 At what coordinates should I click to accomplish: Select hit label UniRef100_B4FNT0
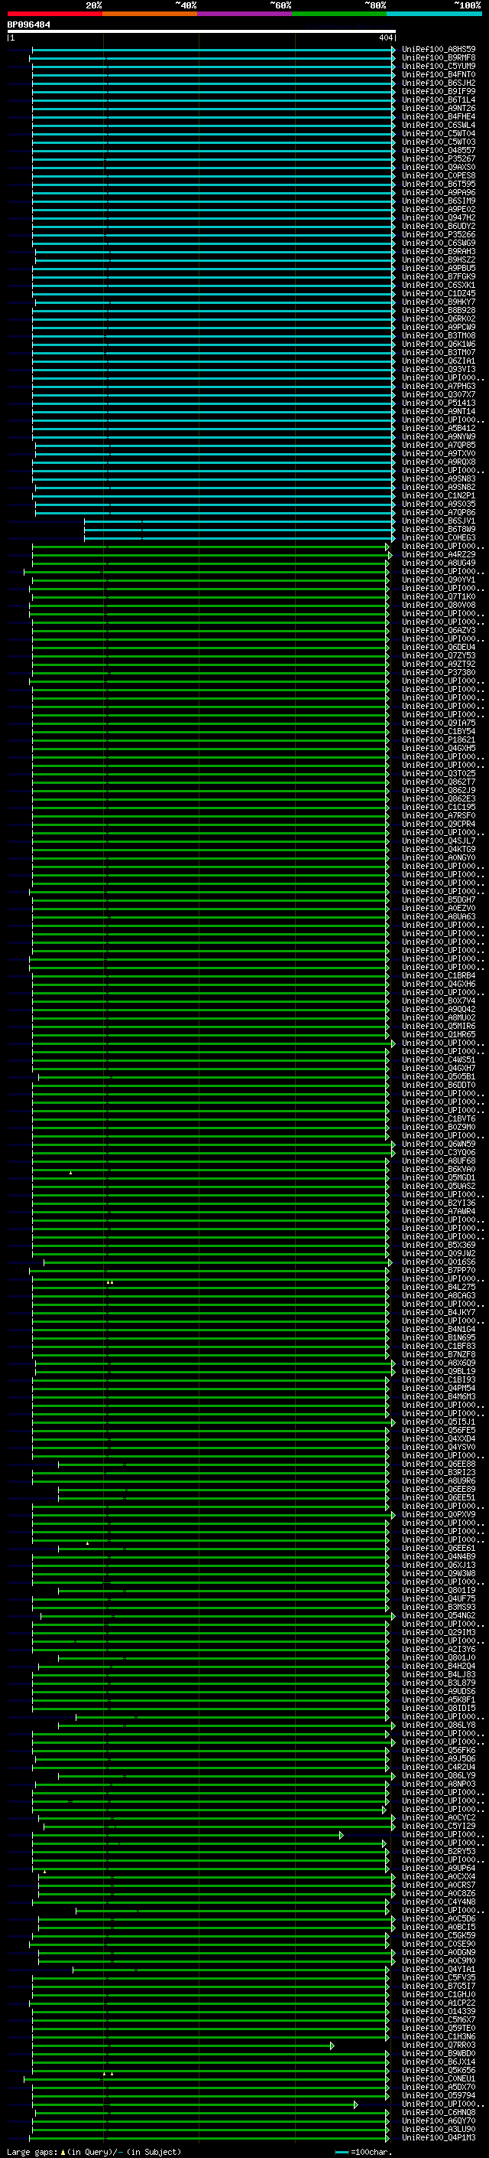coord(439,74)
